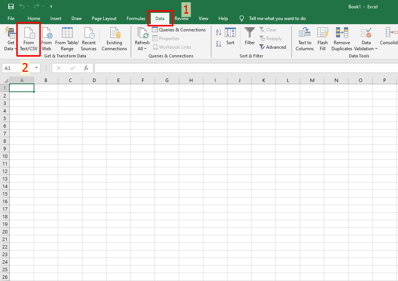Select row 18 header
The image size is (398, 281).
click(5, 216)
